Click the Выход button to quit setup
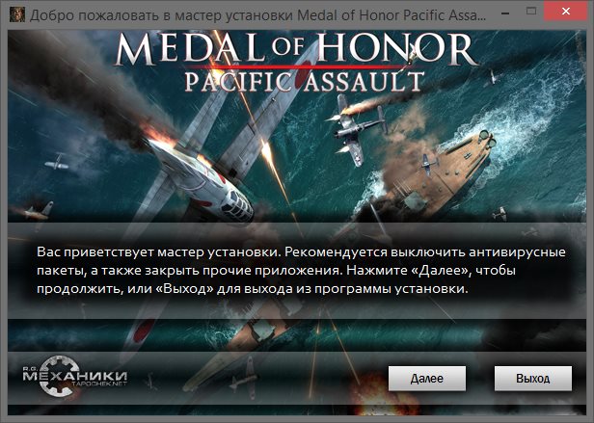Image resolution: width=594 pixels, height=423 pixels. pyautogui.click(x=533, y=378)
